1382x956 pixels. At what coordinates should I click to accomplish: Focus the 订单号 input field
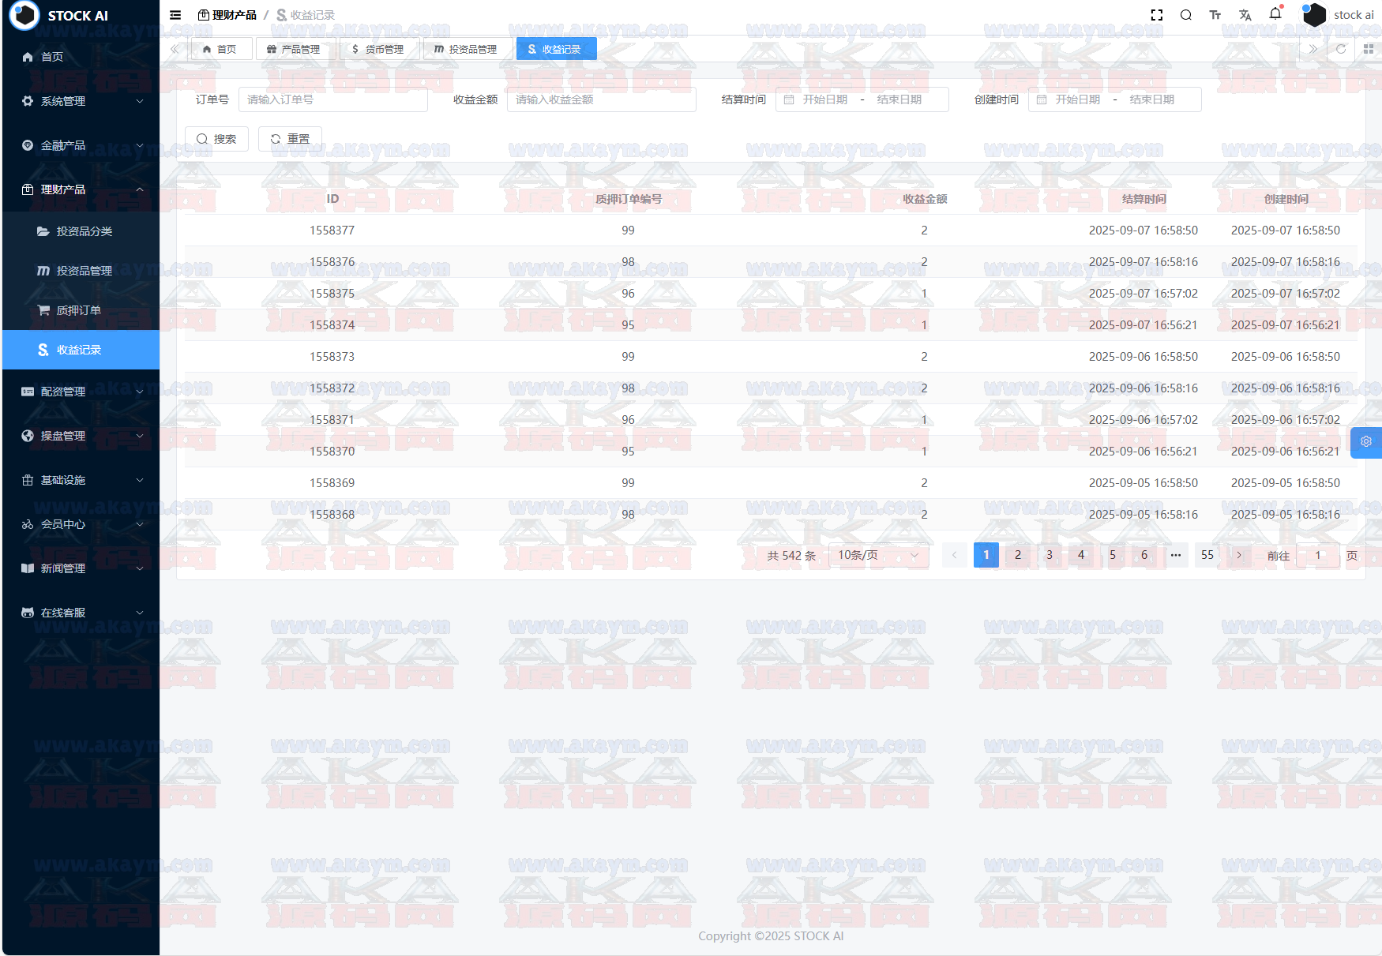332,99
